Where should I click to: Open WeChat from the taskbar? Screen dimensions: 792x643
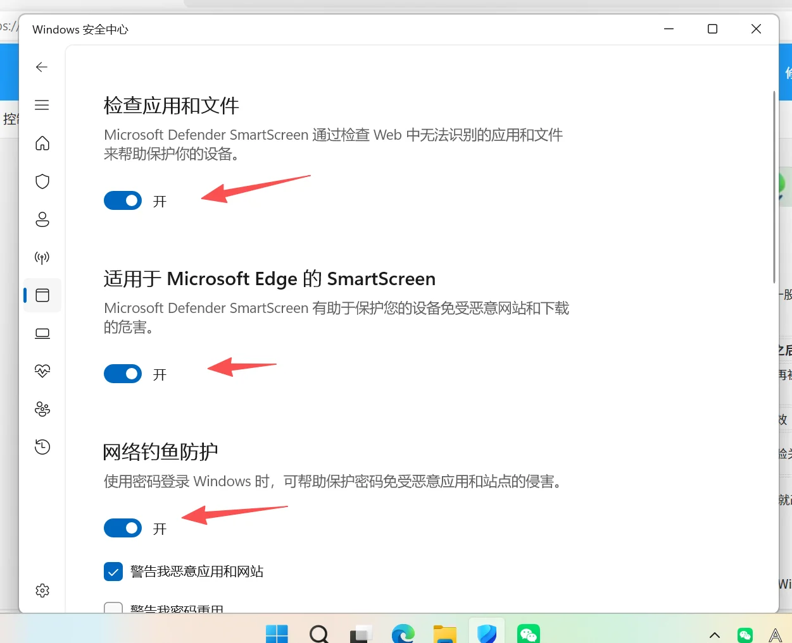pos(529,634)
